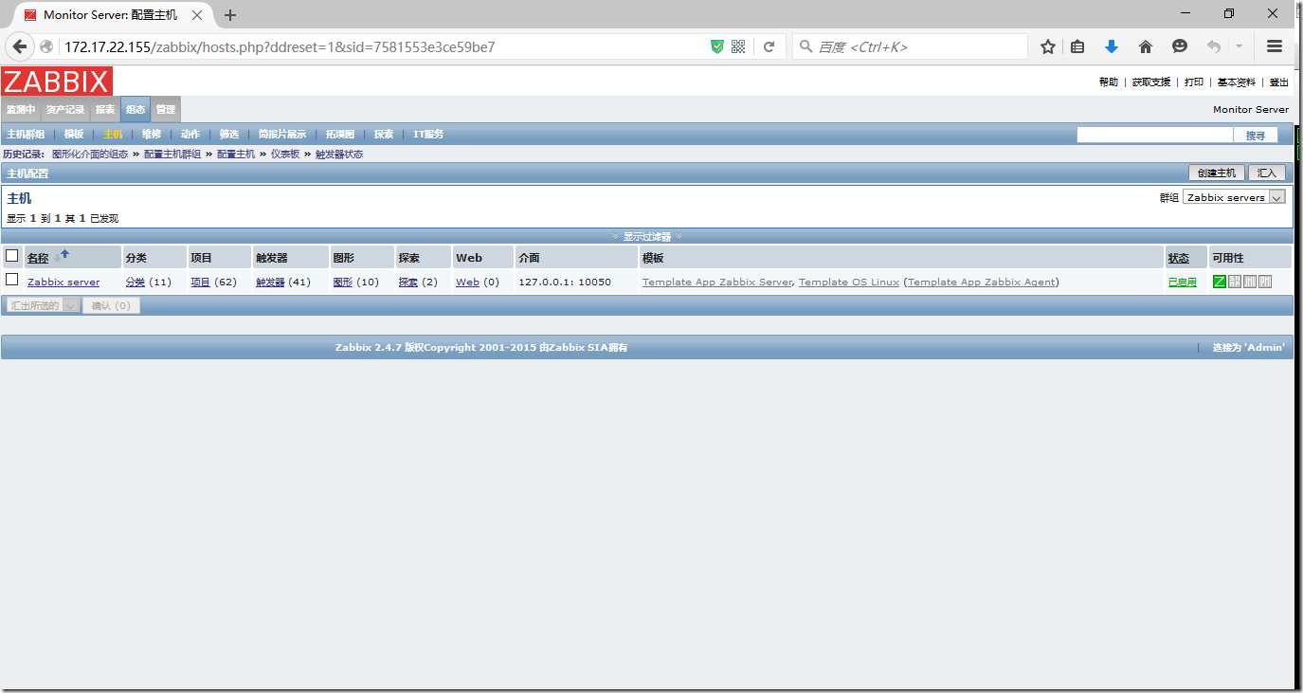1303x693 pixels.
Task: Select the IT服务 submenu item
Action: [x=428, y=135]
